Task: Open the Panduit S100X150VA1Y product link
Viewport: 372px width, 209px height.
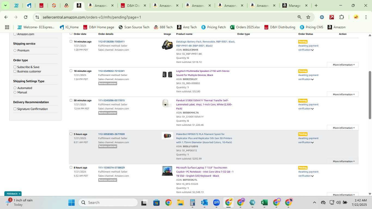Action: 204,104
